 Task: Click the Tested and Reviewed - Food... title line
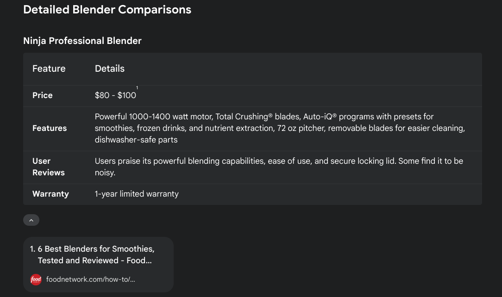pos(95,260)
